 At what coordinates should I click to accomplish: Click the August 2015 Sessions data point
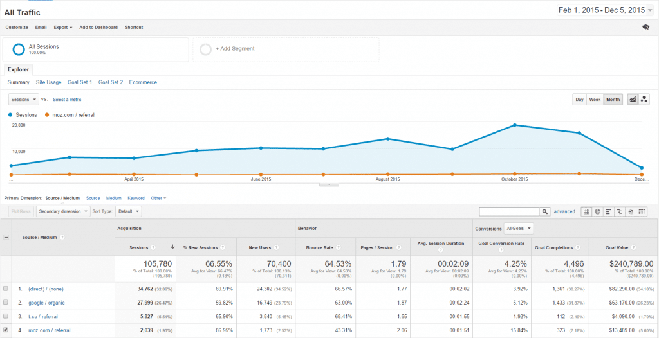387,139
